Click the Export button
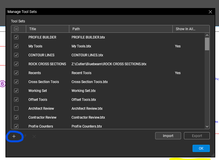219x160 pixels. [197, 136]
